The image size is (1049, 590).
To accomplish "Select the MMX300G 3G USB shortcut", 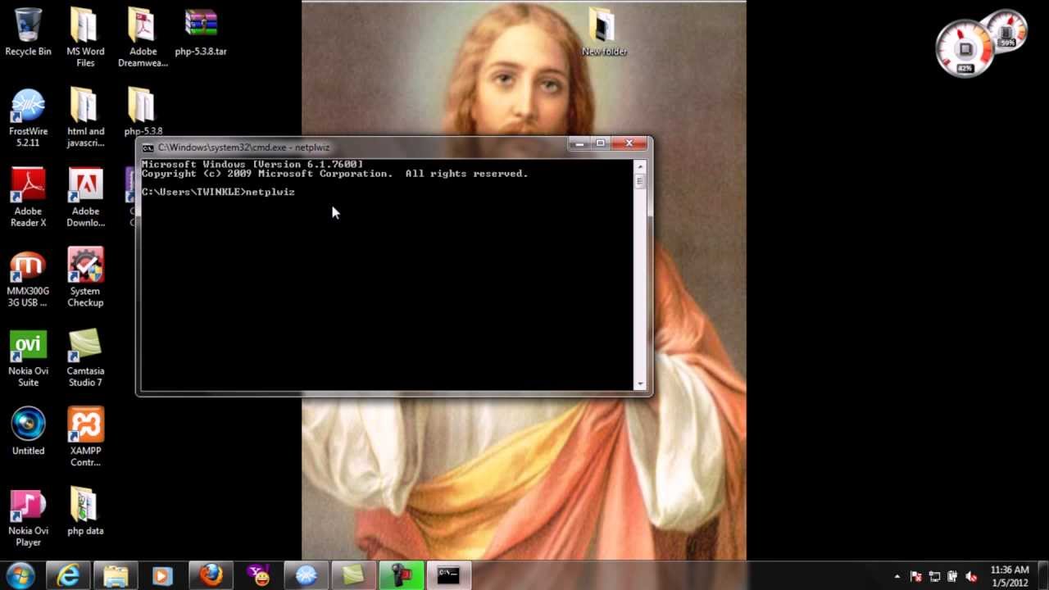I will pyautogui.click(x=28, y=278).
